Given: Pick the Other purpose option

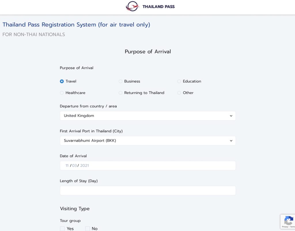Looking at the screenshot, I should (x=179, y=93).
